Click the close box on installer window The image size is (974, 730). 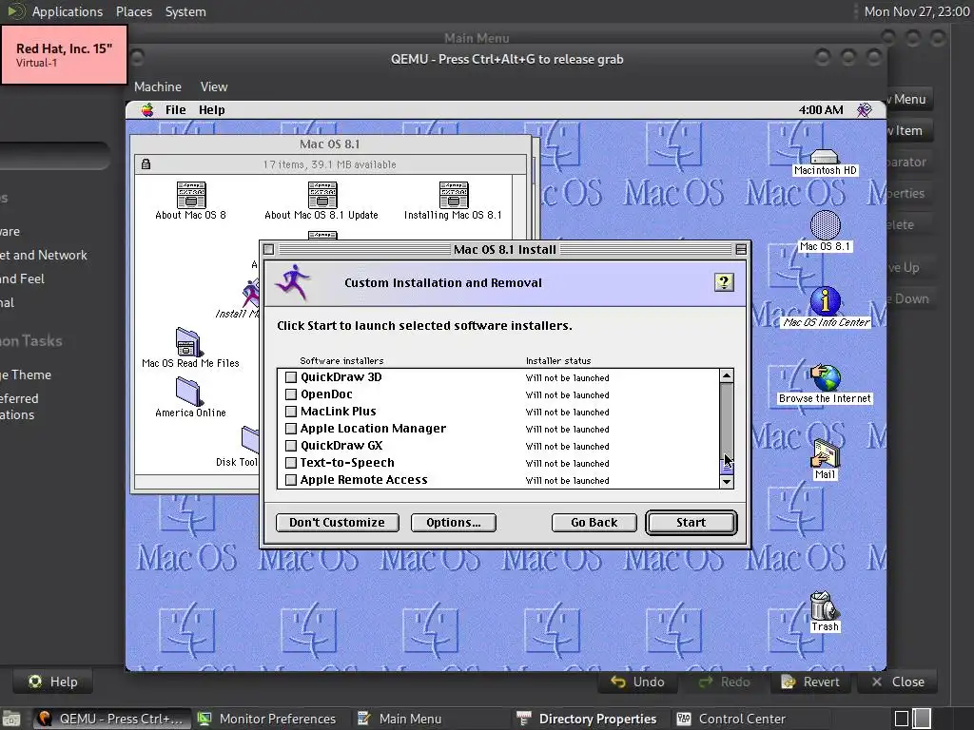point(269,250)
